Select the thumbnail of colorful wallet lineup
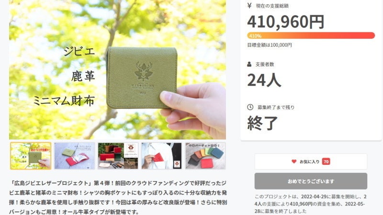This screenshot has height=215, width=383. (205, 156)
